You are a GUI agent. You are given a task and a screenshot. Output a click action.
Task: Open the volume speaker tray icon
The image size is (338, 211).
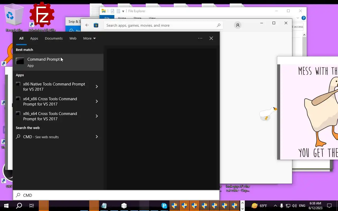click(x=294, y=206)
